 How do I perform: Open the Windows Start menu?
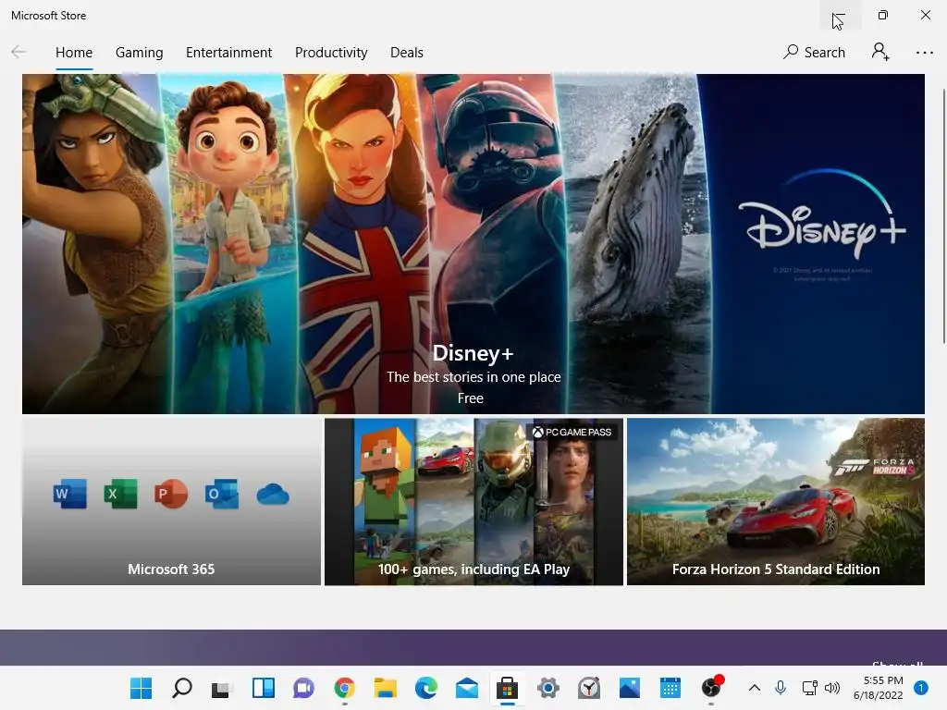pyautogui.click(x=141, y=688)
